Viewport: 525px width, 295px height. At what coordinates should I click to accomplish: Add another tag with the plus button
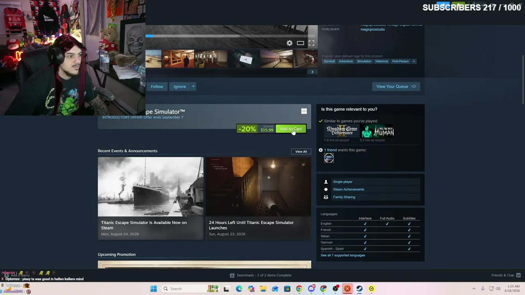[414, 61]
